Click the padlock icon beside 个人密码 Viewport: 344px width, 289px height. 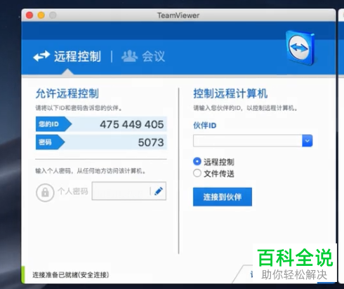[x=45, y=192]
